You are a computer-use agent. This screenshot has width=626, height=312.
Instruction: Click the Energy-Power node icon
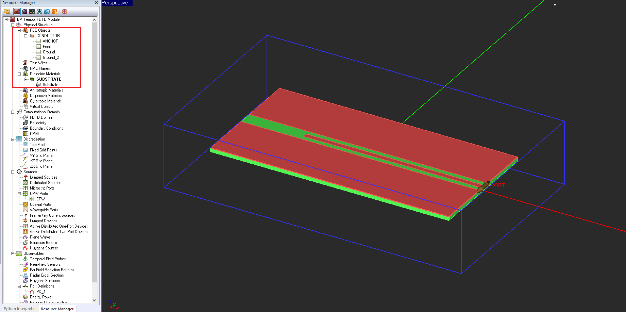tap(26, 297)
